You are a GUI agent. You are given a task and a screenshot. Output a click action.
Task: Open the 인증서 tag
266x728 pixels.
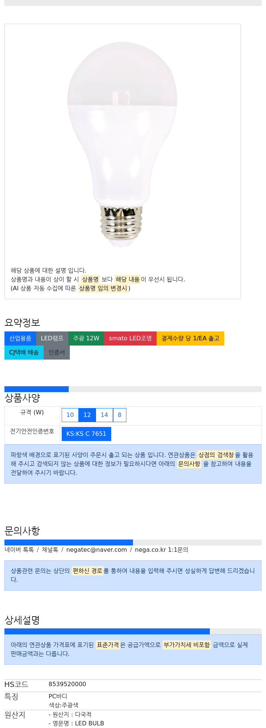click(x=57, y=353)
